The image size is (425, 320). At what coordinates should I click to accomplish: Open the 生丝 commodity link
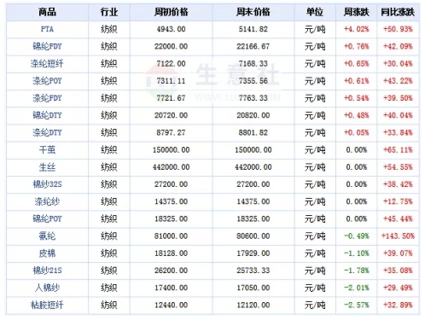pos(47,167)
